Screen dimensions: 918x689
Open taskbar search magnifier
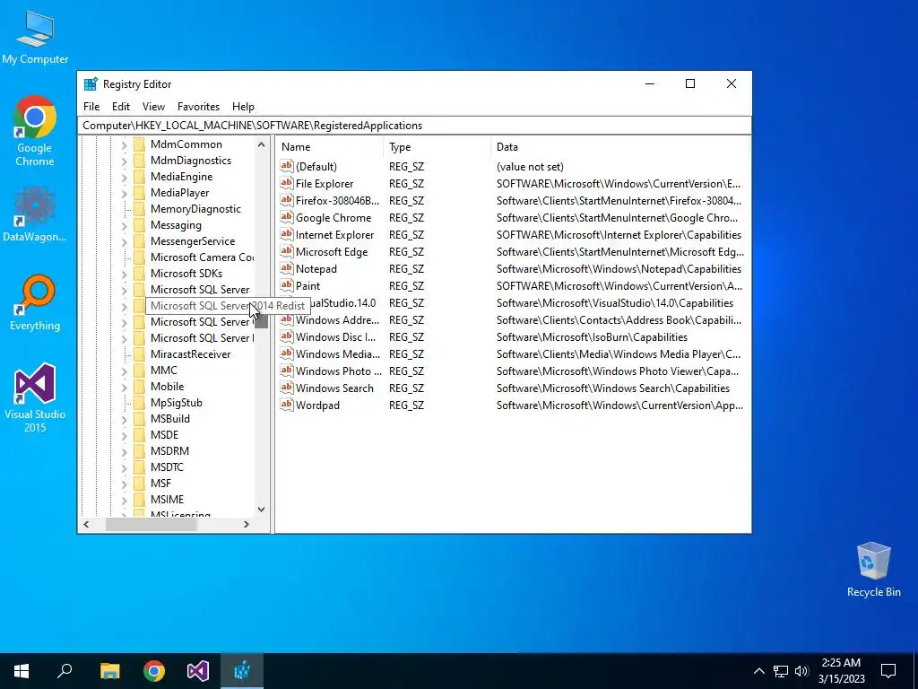[65, 671]
